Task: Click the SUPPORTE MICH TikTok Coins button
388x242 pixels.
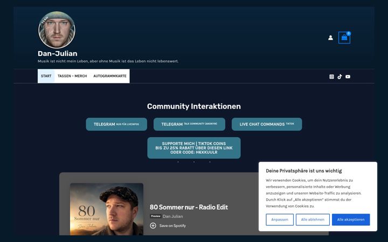Action: click(194, 148)
